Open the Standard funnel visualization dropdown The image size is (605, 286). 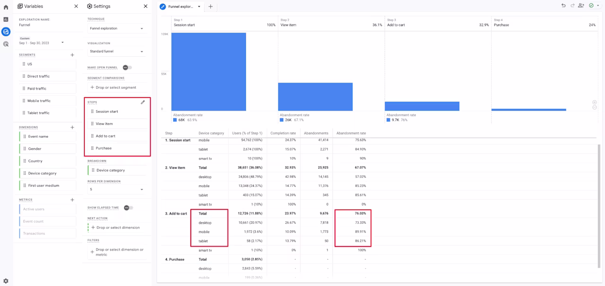click(116, 51)
